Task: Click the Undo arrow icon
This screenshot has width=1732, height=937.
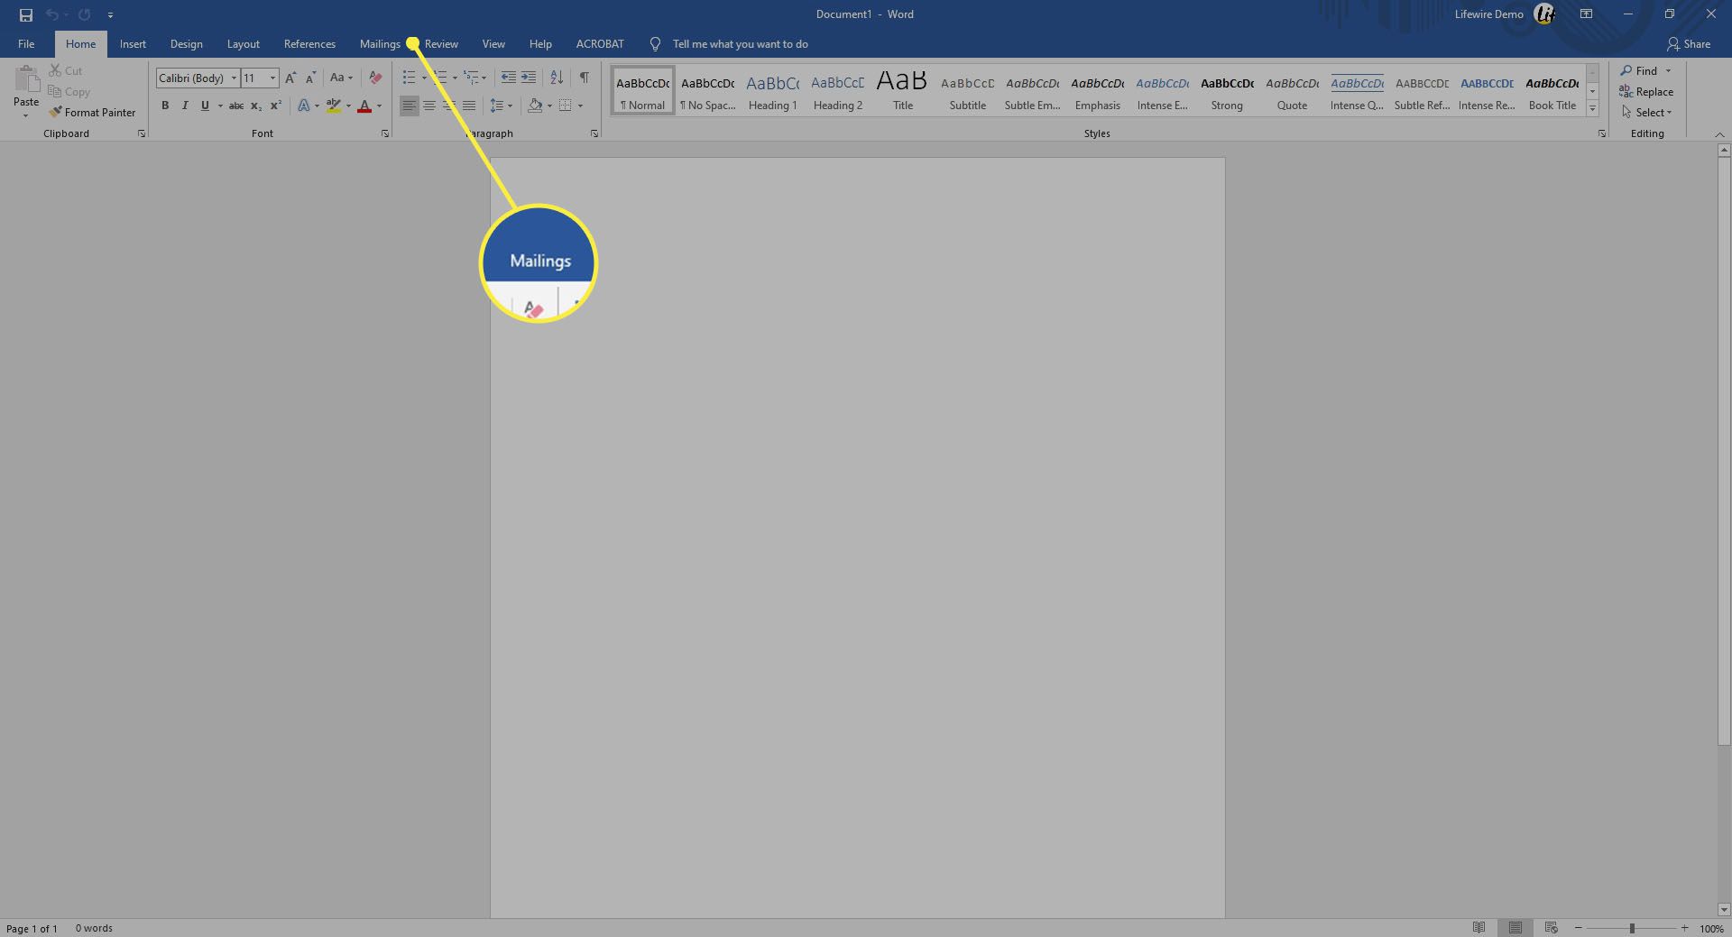Action: click(52, 14)
